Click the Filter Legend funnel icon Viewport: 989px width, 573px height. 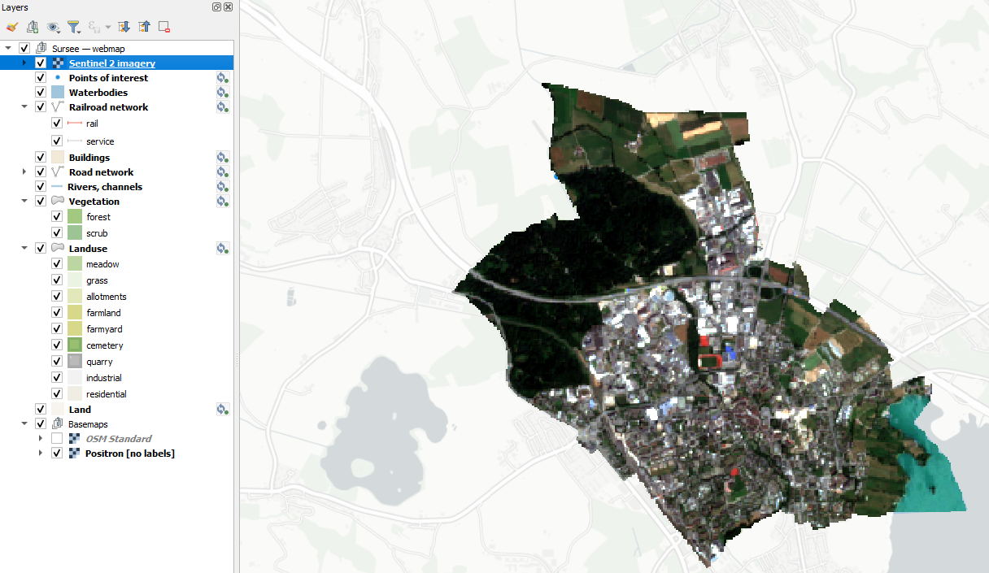73,27
